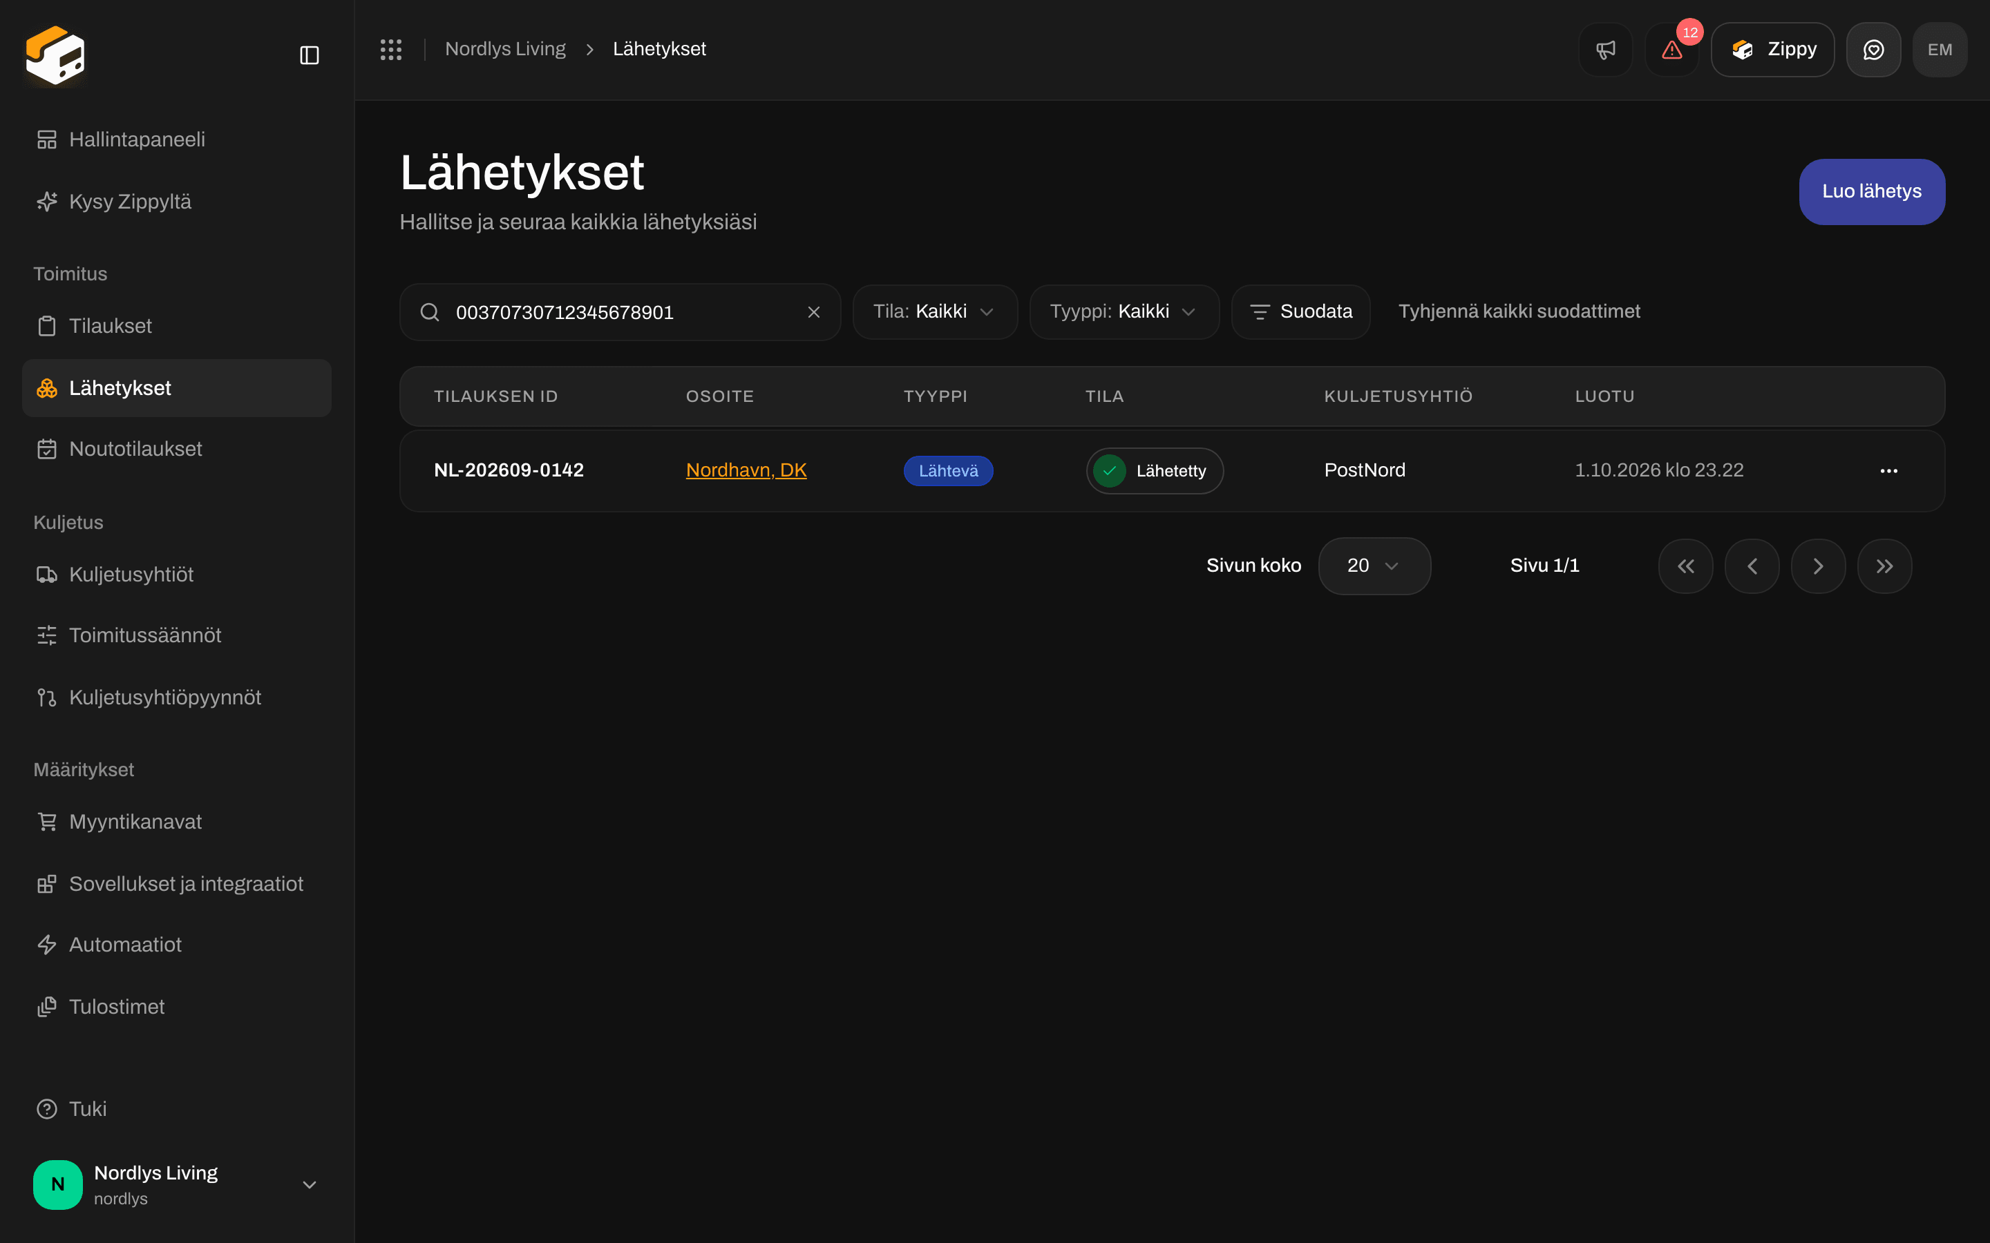Expand the Nordlys Living account chevron
The height and width of the screenshot is (1243, 1990).
[309, 1184]
